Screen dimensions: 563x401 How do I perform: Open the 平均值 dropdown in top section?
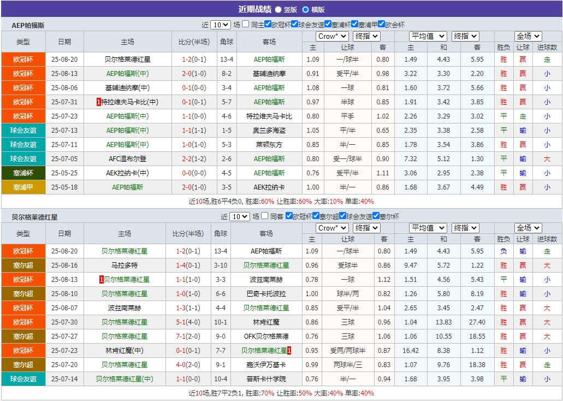click(x=428, y=36)
